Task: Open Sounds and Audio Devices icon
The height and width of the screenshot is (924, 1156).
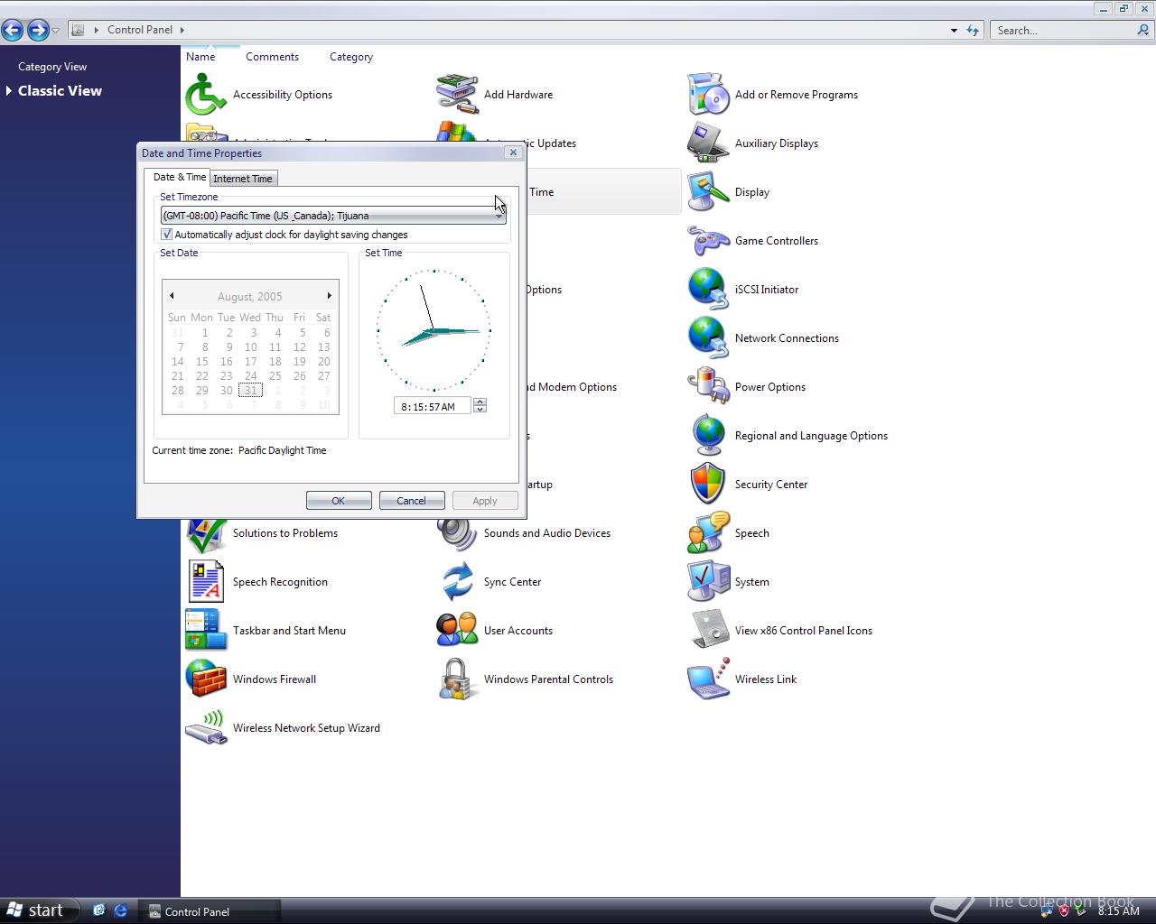Action: click(x=457, y=535)
